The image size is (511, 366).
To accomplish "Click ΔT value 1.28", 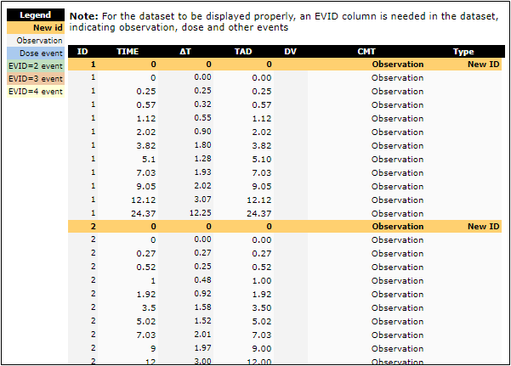I will point(202,159).
